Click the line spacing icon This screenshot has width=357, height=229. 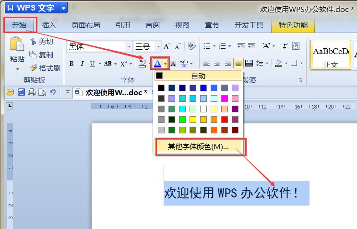tap(260, 63)
